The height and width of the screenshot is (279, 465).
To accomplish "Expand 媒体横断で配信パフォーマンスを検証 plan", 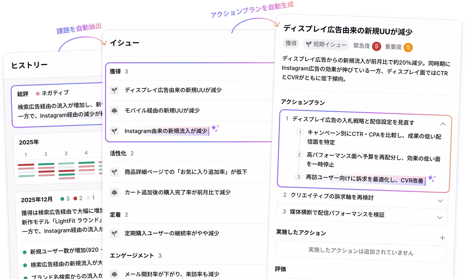I will (x=440, y=218).
